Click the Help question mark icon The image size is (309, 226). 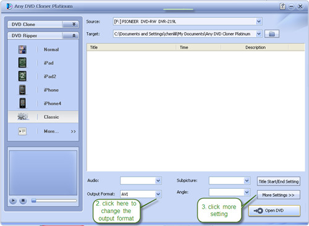click(x=282, y=6)
